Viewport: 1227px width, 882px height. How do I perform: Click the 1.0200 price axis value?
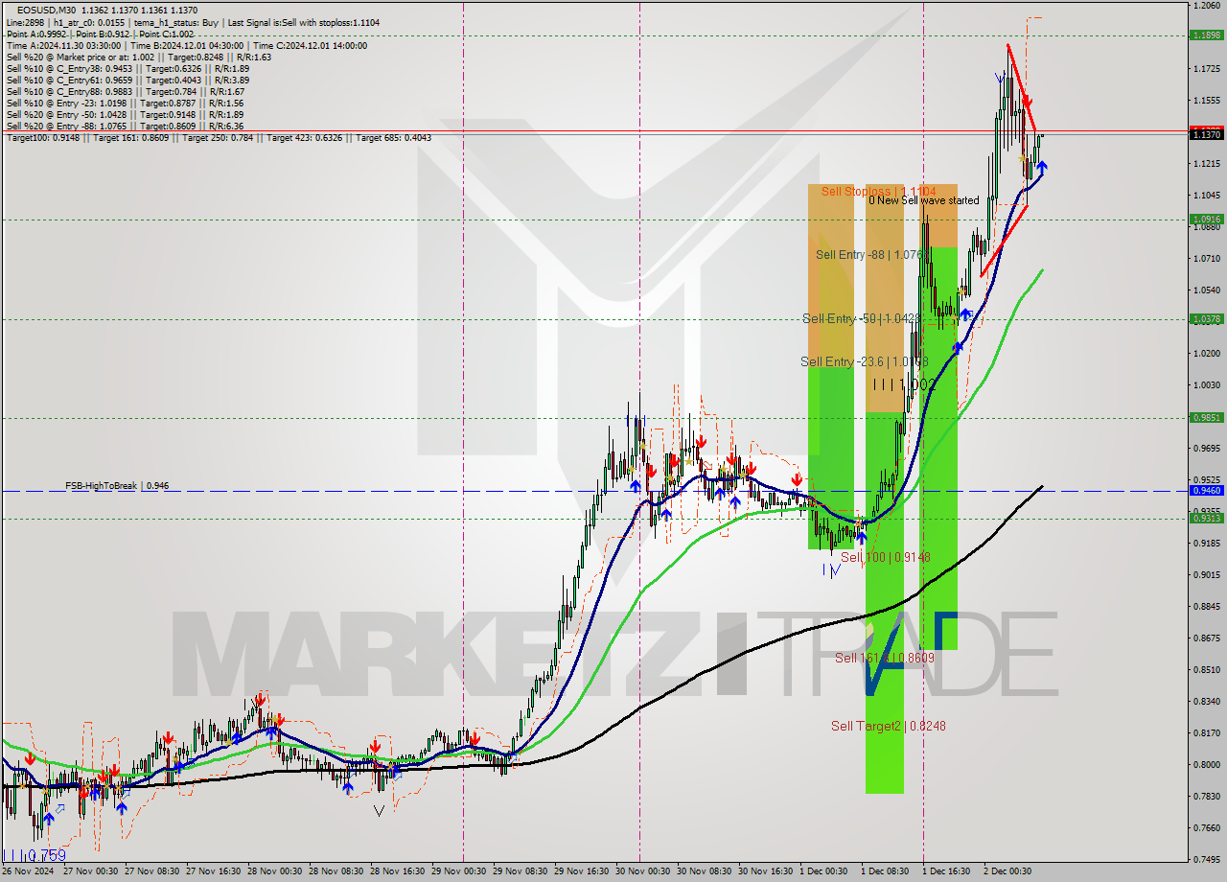point(1206,353)
